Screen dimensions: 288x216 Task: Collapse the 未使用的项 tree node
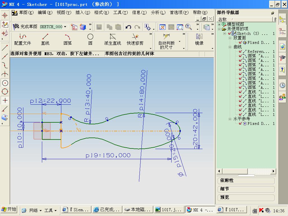(219, 29)
